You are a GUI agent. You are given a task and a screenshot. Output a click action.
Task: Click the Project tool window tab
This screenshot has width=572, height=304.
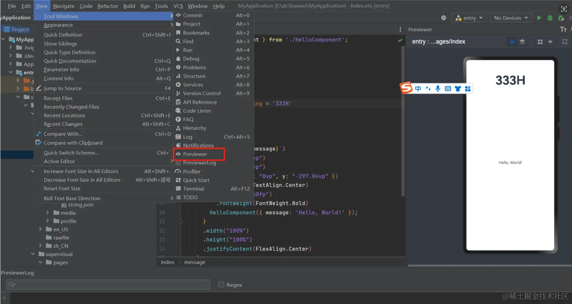17,29
